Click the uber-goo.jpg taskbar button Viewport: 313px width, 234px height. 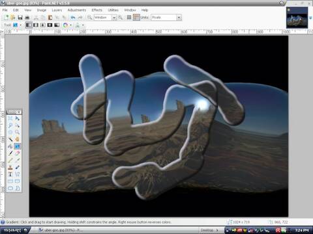coord(62,230)
